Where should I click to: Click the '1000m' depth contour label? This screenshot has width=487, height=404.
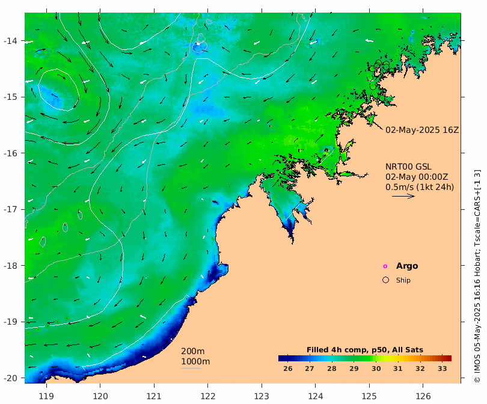(x=195, y=361)
